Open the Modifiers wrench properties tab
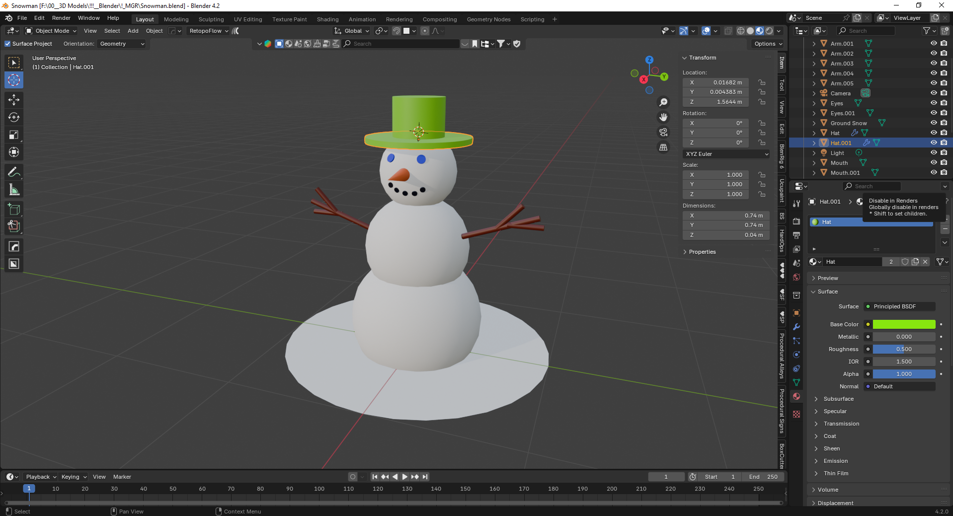953x516 pixels. pos(796,327)
